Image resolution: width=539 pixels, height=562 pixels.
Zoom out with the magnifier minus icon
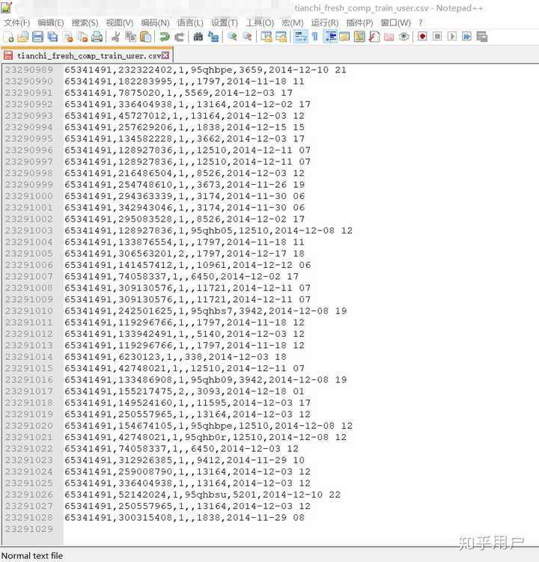247,37
